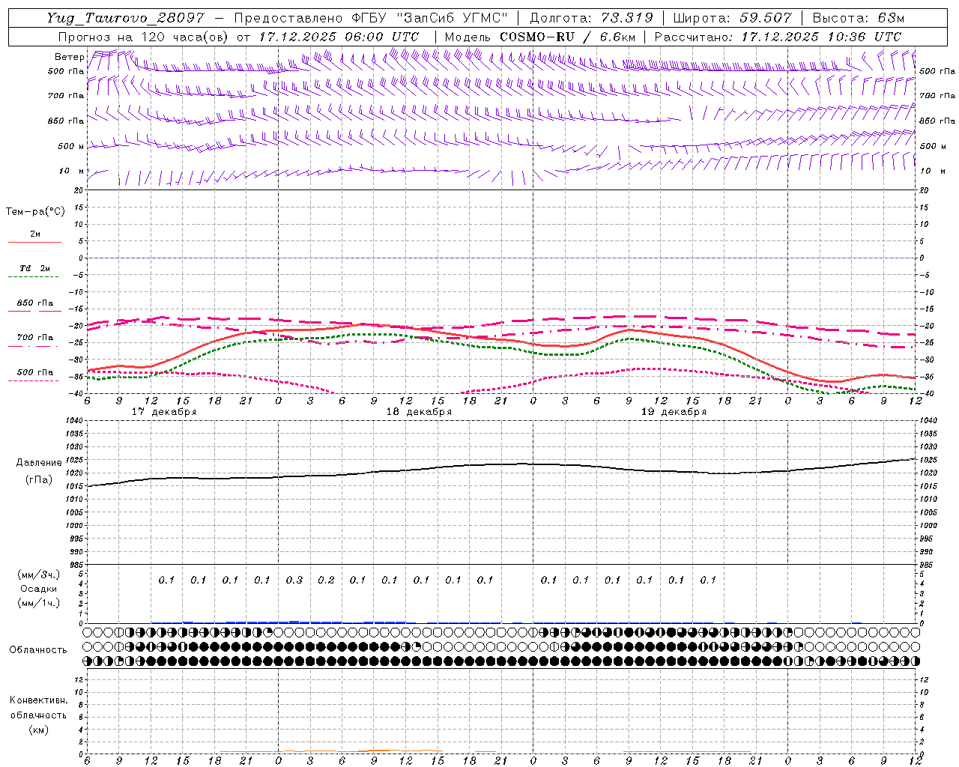Click the Модель COSMO-RU / 6.6км label
Viewport: 959px width, 767px height.
coord(539,37)
